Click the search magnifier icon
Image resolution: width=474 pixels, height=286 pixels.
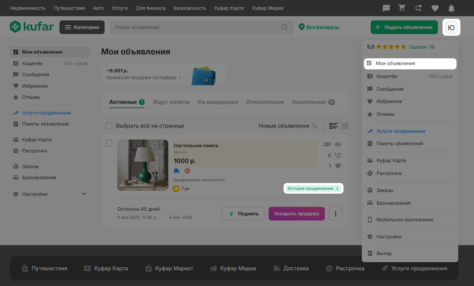tap(284, 27)
